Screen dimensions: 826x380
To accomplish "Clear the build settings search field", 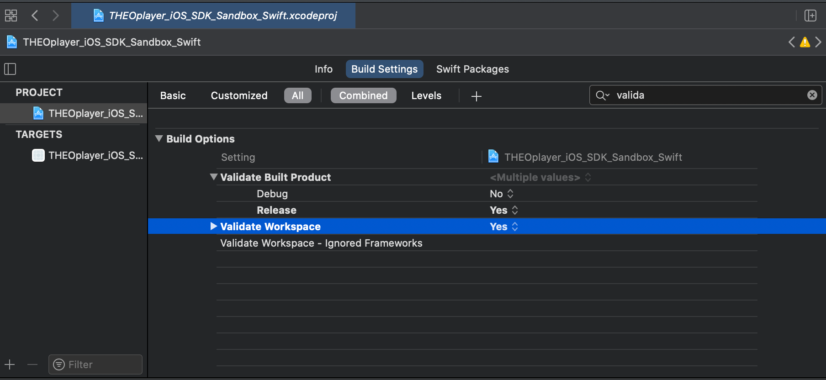I will tap(812, 95).
